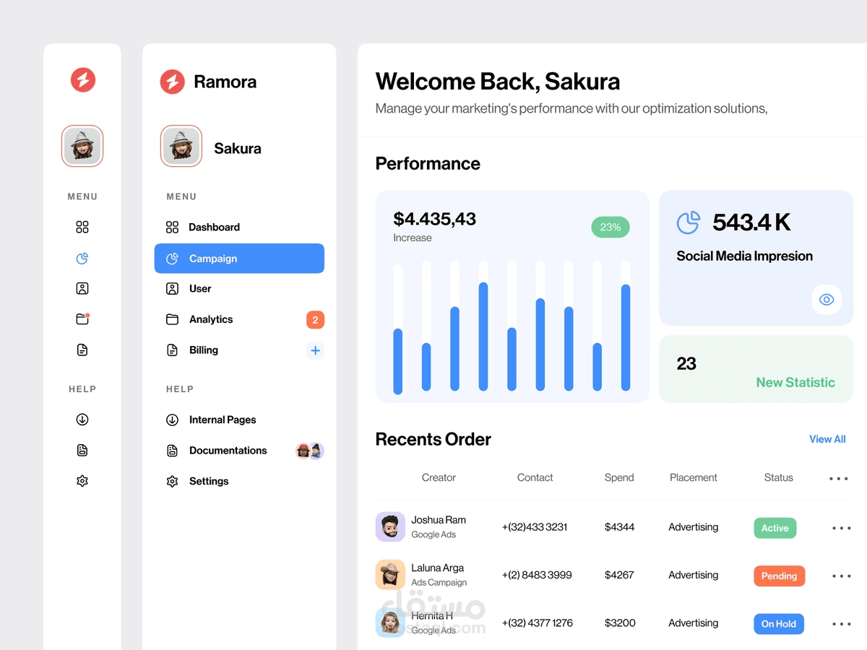Click the pie chart icon on the 543.4 K card

pyautogui.click(x=689, y=222)
